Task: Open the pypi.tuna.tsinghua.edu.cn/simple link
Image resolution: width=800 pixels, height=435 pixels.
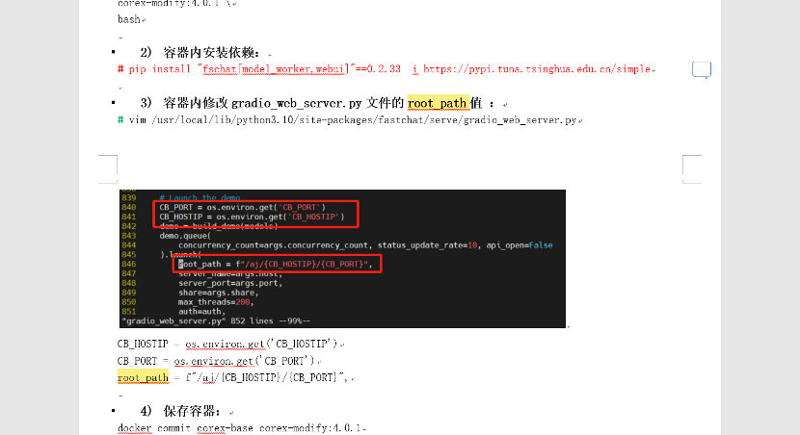Action: (x=537, y=69)
